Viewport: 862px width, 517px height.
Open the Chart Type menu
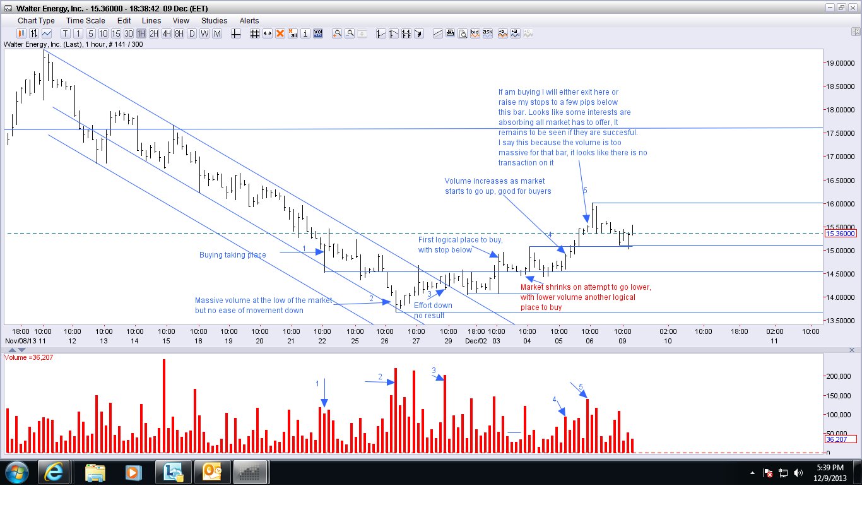[x=36, y=21]
